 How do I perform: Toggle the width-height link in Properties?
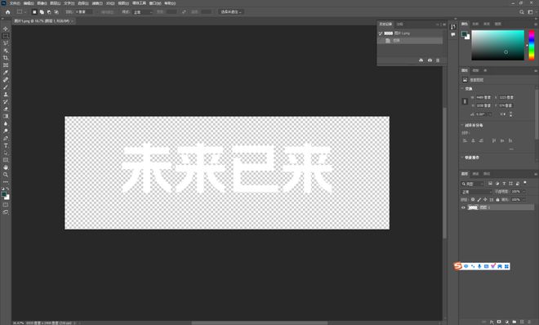click(465, 101)
